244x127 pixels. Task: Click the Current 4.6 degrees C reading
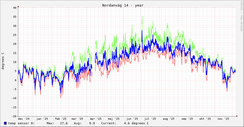(x=136, y=123)
